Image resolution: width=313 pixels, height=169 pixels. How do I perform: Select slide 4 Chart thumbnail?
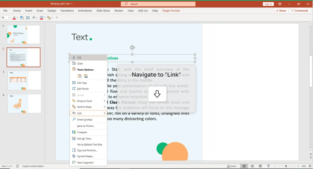point(24,104)
